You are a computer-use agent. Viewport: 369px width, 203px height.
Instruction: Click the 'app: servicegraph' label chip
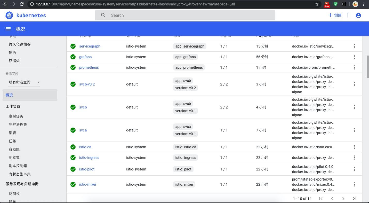pyautogui.click(x=190, y=46)
